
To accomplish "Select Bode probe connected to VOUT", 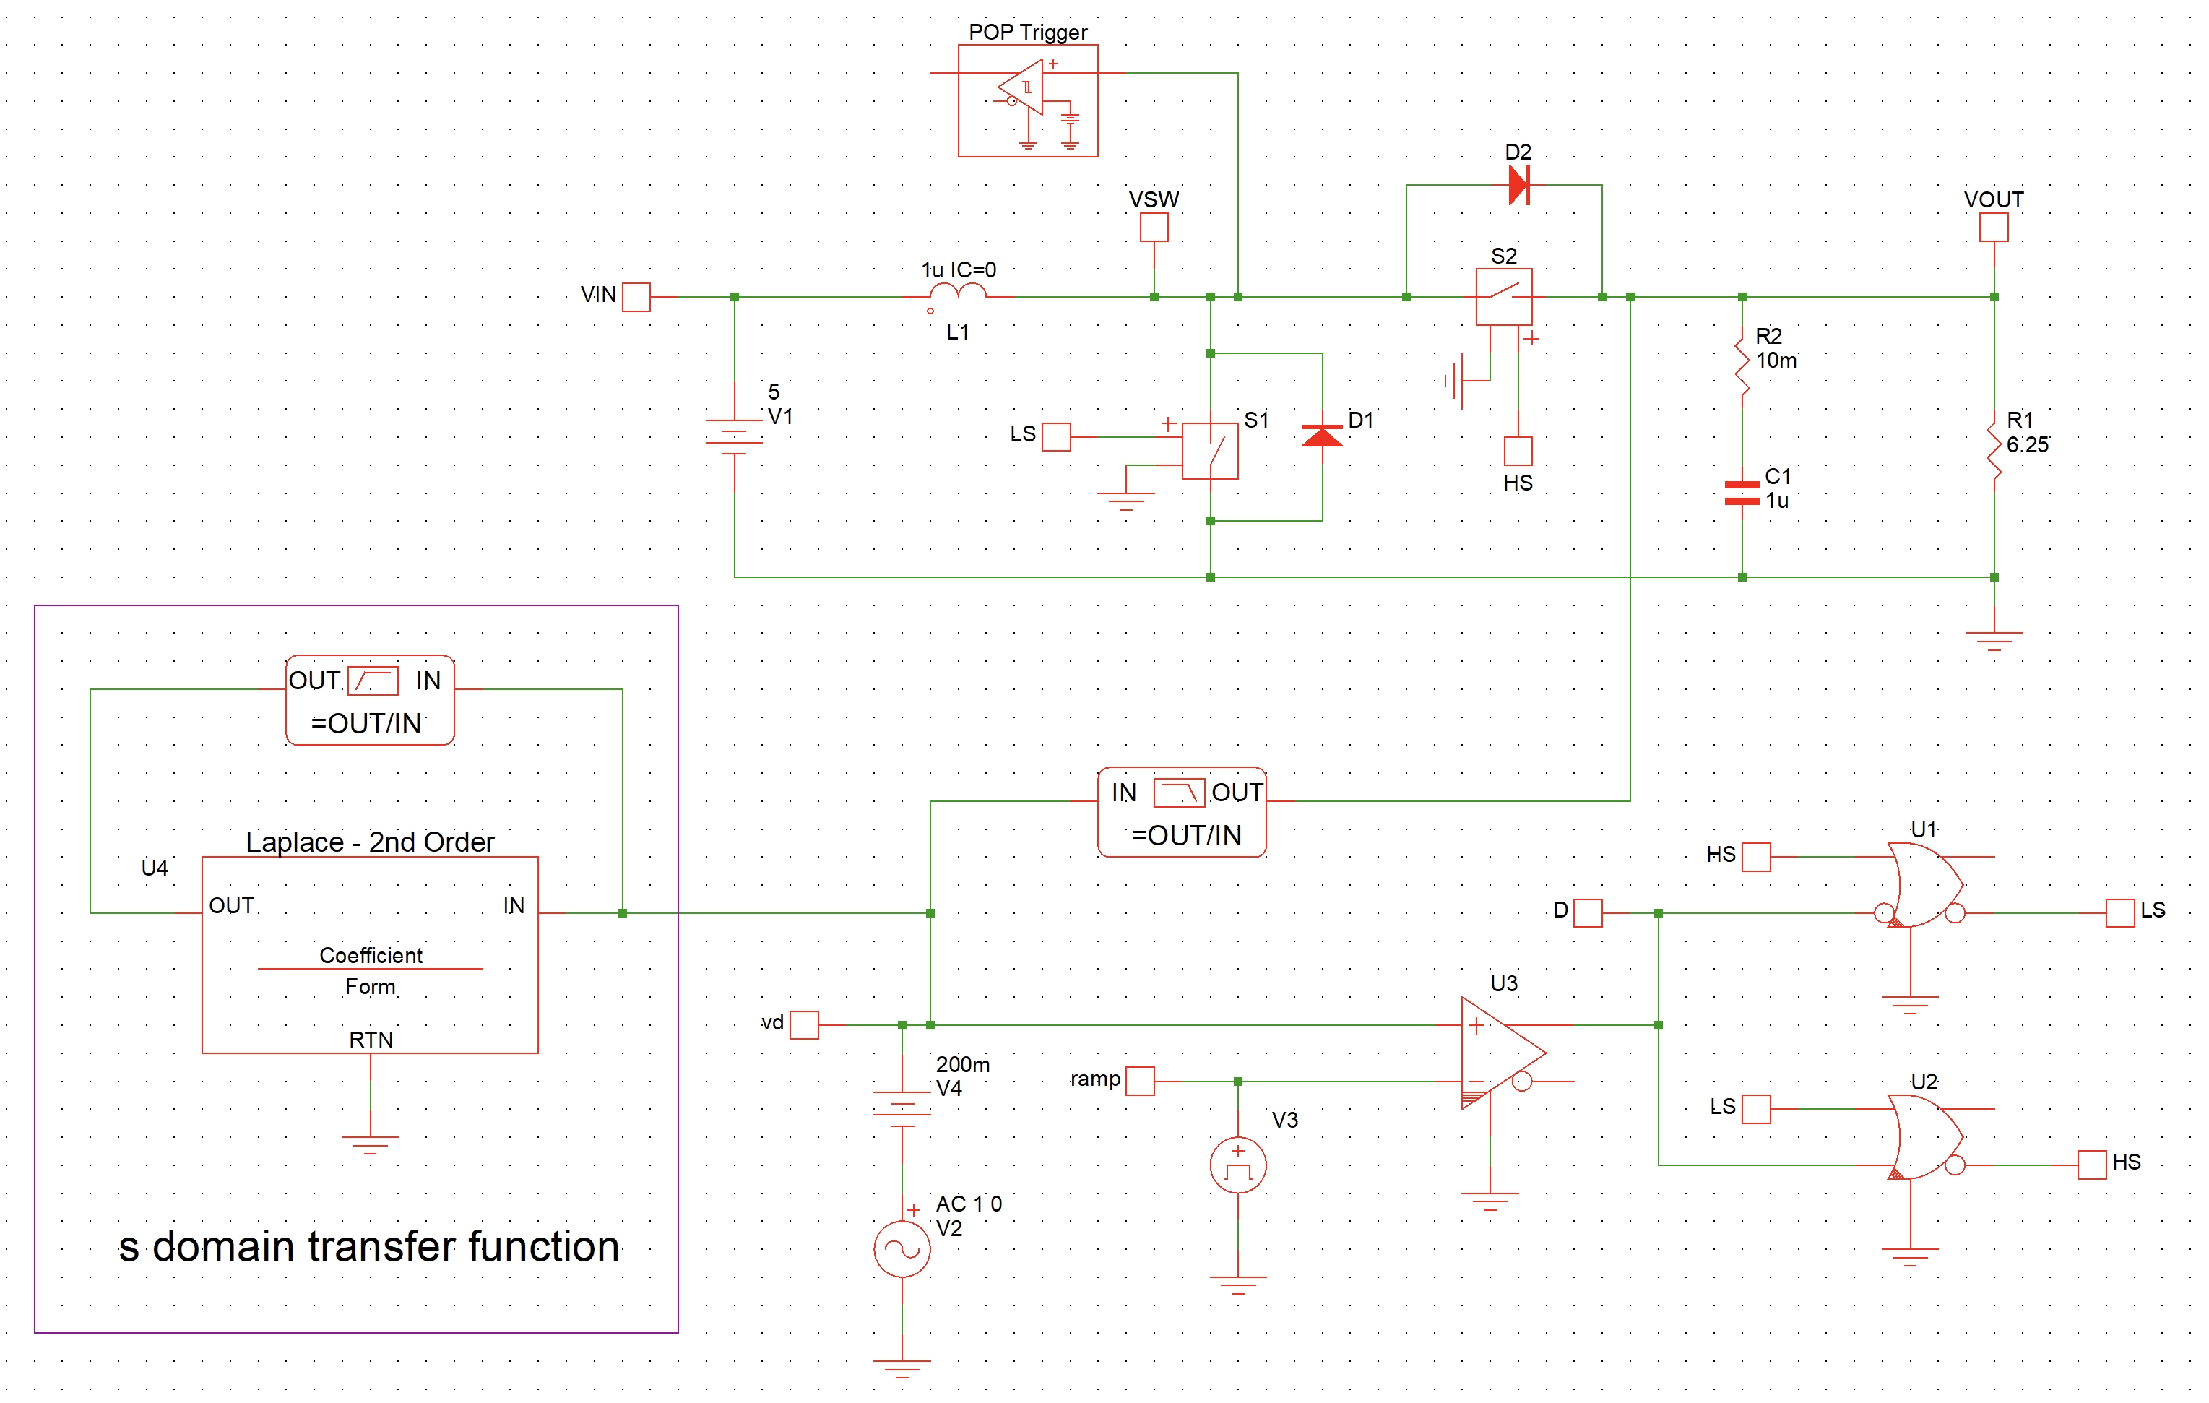I will coord(1182,811).
